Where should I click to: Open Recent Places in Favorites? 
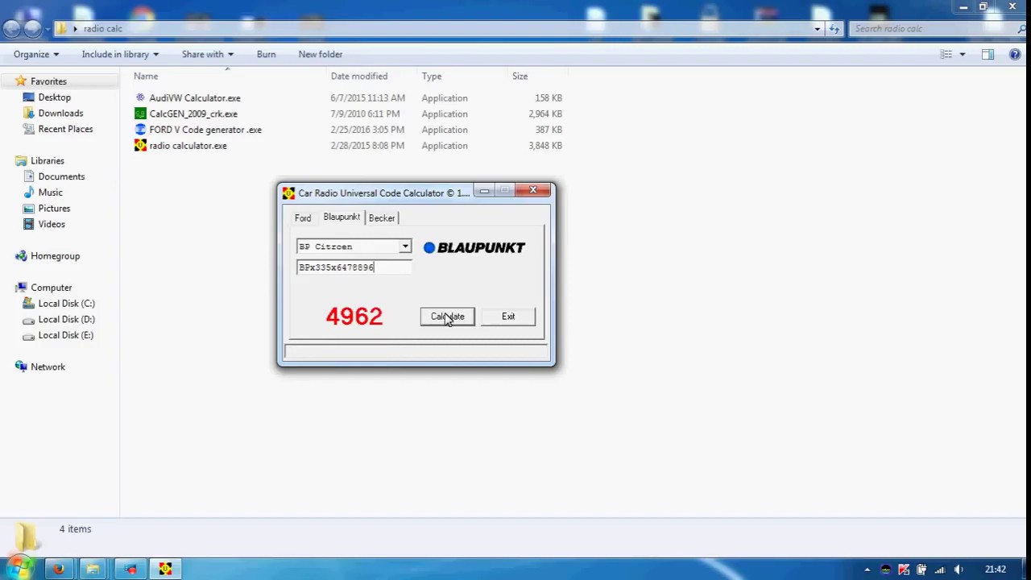click(x=65, y=129)
